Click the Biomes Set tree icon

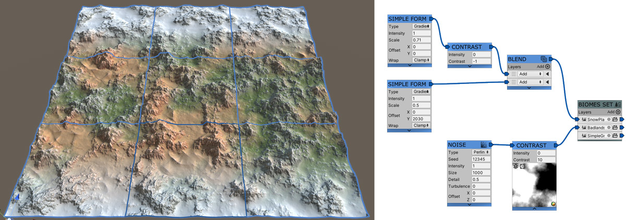coord(617,104)
